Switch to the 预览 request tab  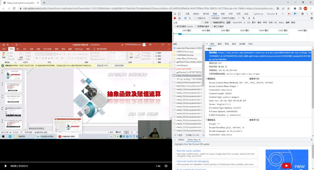(227, 44)
